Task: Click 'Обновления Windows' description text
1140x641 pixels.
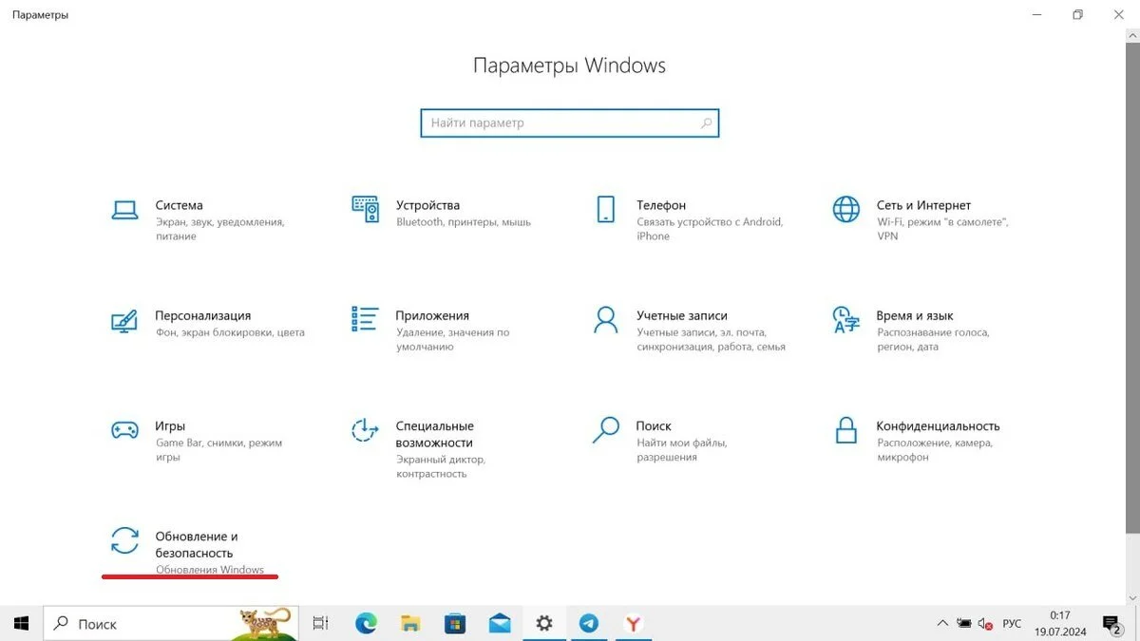Action: (210, 570)
